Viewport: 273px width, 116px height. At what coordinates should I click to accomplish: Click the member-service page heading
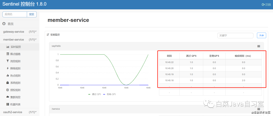(68, 20)
